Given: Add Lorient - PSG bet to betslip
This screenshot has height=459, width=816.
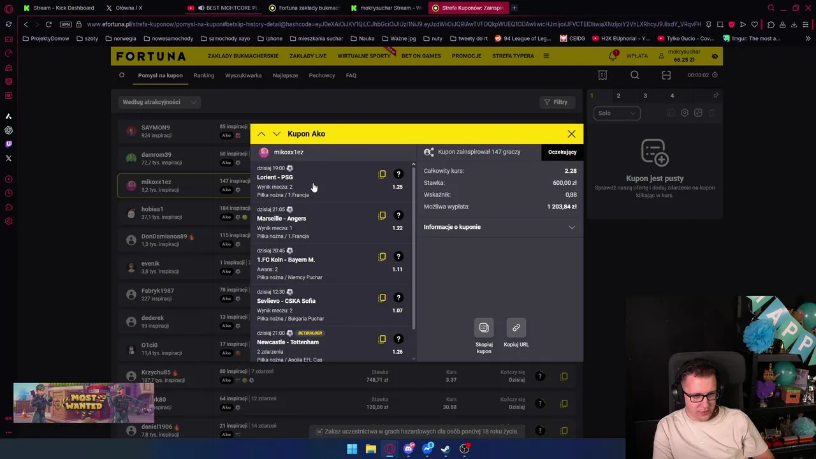Looking at the screenshot, I should click(382, 174).
